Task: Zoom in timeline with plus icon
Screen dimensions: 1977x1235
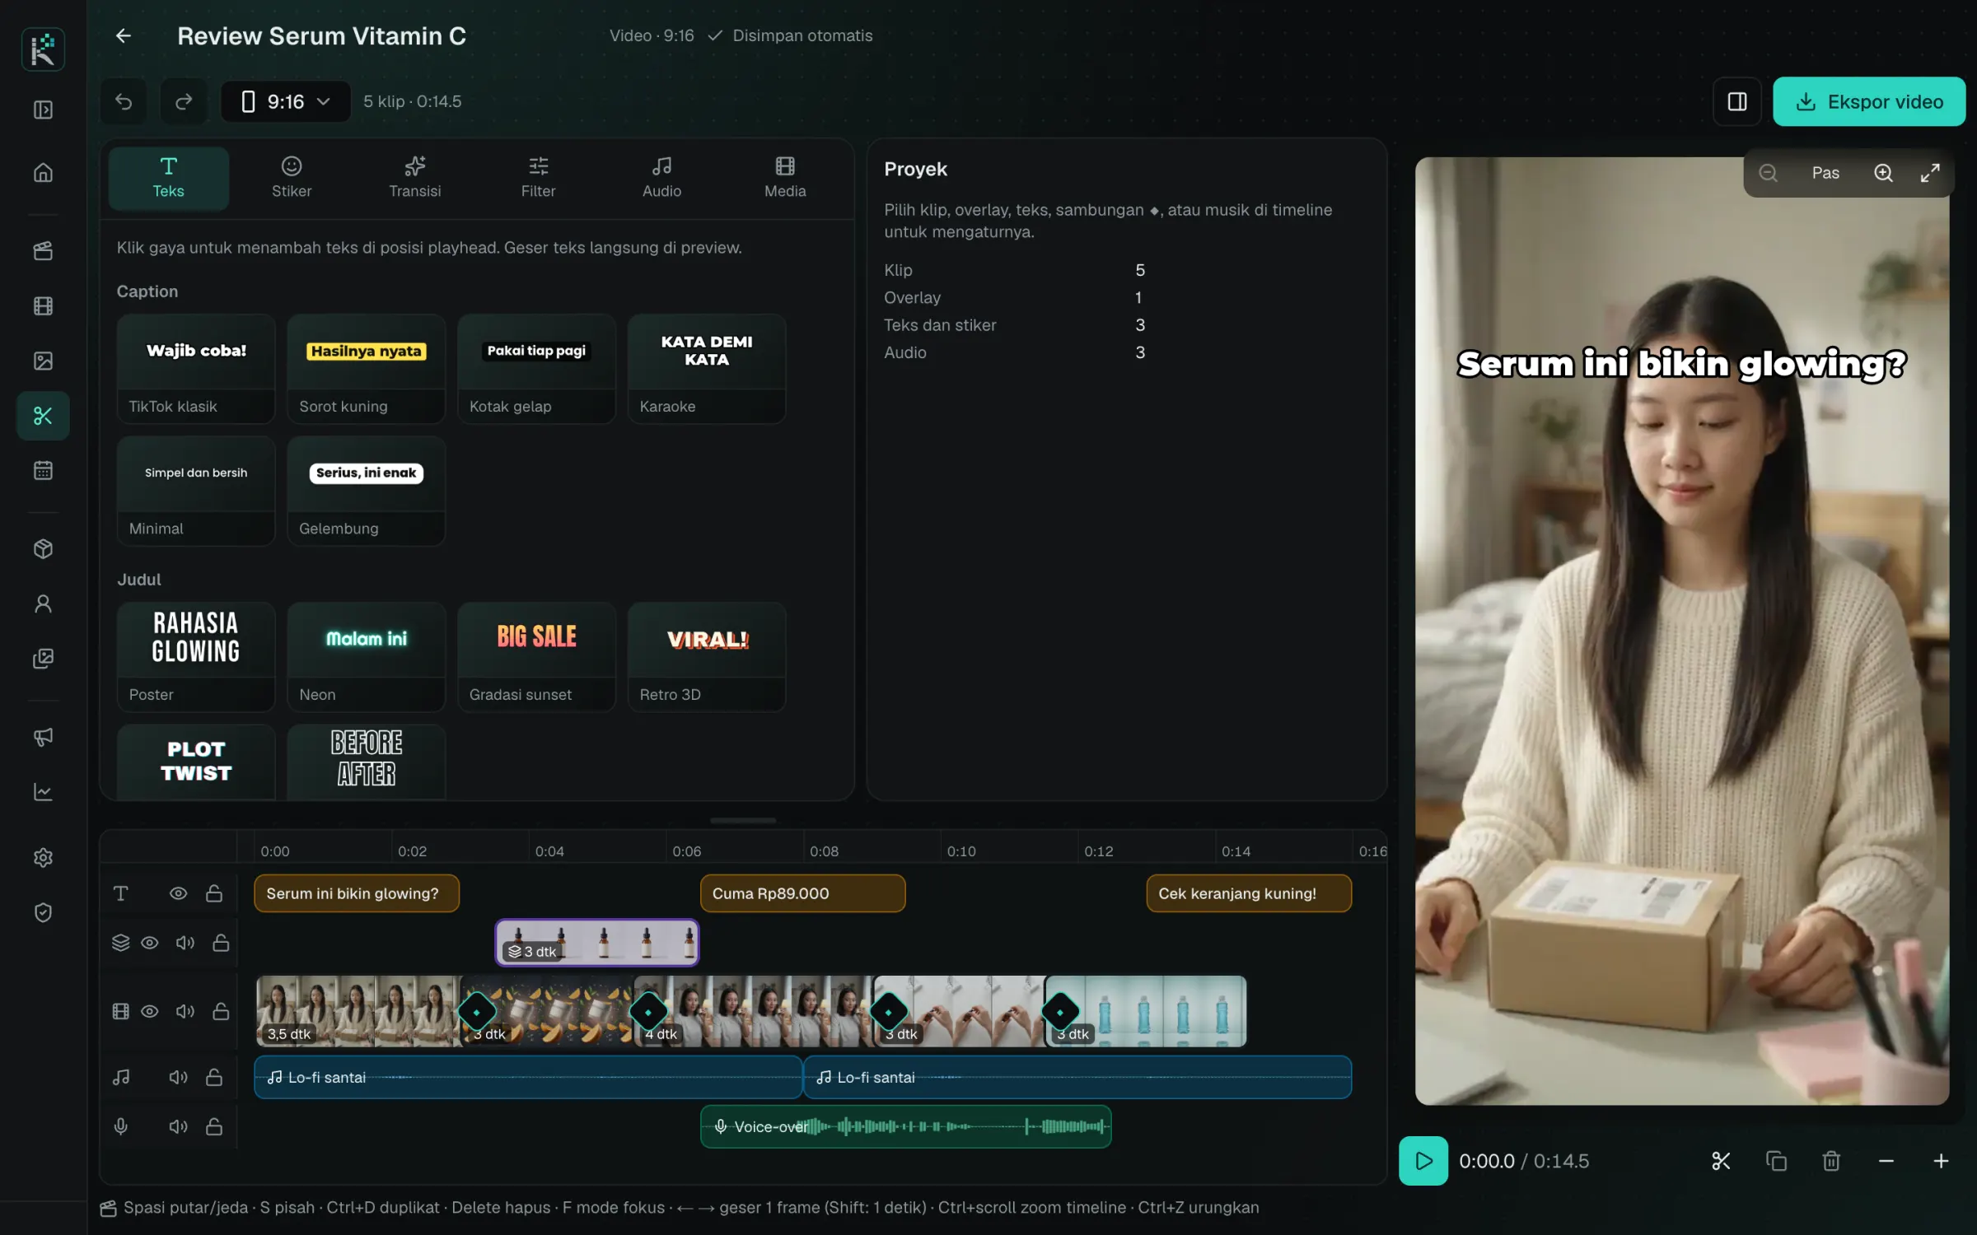Action: coord(1941,1161)
